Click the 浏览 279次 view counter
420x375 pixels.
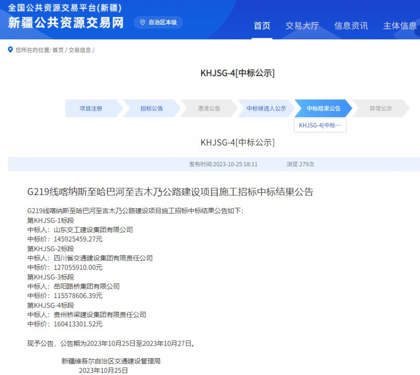coord(300,164)
